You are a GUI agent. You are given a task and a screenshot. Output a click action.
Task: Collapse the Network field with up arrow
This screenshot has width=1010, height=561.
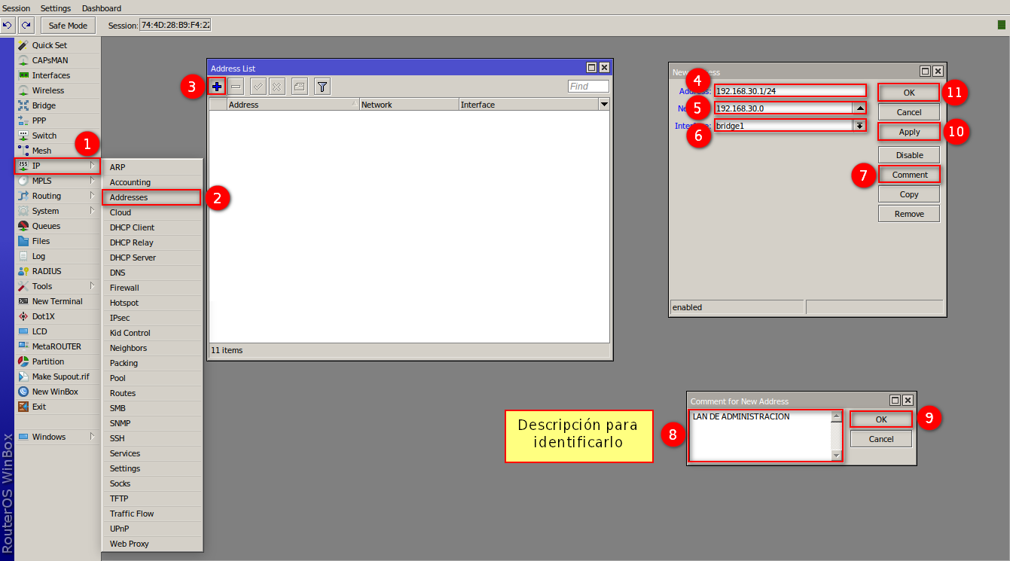pyautogui.click(x=859, y=108)
